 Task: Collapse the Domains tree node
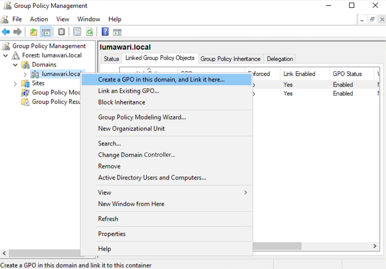15,64
